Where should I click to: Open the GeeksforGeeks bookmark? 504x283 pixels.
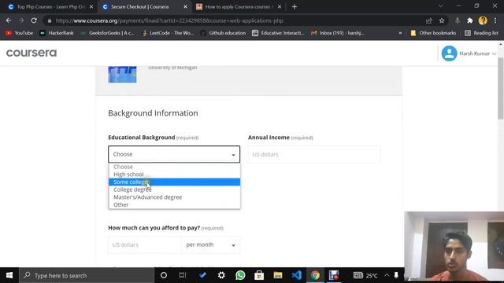click(x=107, y=33)
